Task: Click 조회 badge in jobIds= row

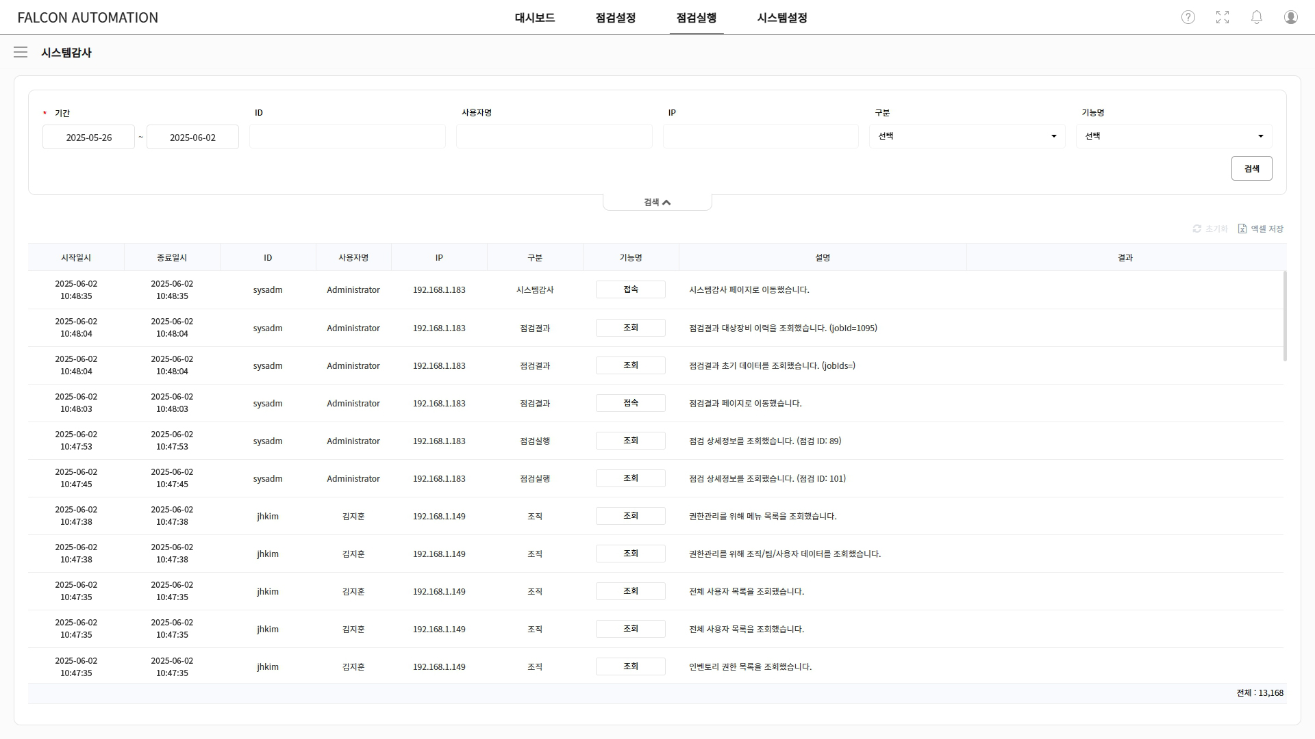Action: 631,365
